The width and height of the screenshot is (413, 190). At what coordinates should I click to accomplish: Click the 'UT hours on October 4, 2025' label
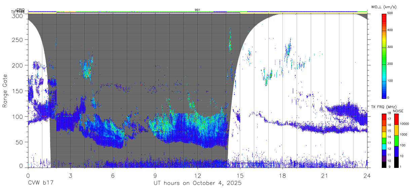197,183
